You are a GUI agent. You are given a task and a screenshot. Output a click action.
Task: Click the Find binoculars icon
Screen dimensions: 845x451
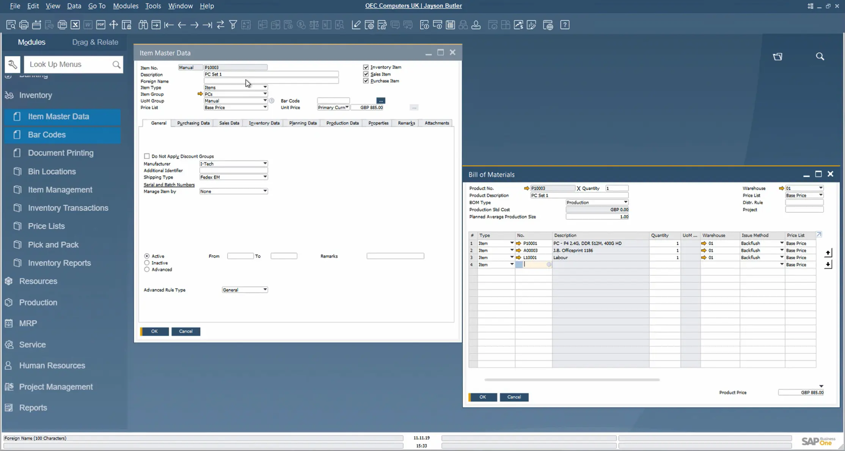click(143, 25)
